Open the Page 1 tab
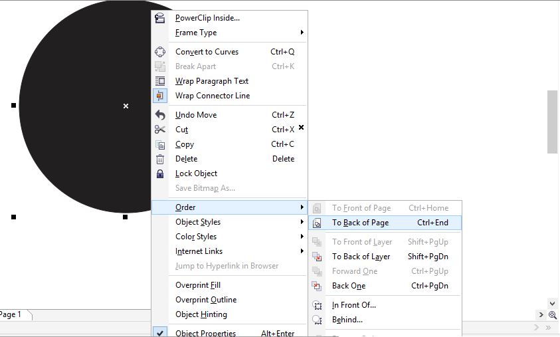Viewport: 560px width, 337px height. pos(15,314)
